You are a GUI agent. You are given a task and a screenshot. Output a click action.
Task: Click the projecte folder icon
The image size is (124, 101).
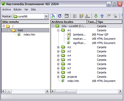(x=63, y=77)
